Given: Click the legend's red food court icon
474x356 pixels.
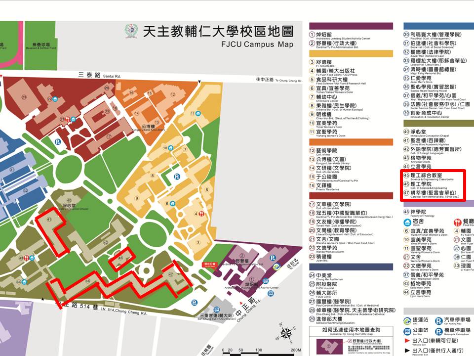Looking at the screenshot, I should 456,222.
